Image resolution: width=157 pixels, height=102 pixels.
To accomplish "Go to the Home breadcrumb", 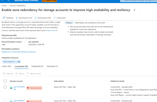I will (4, 6).
